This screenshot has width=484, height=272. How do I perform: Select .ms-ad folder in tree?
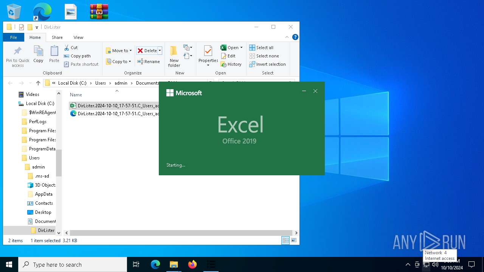point(42,176)
